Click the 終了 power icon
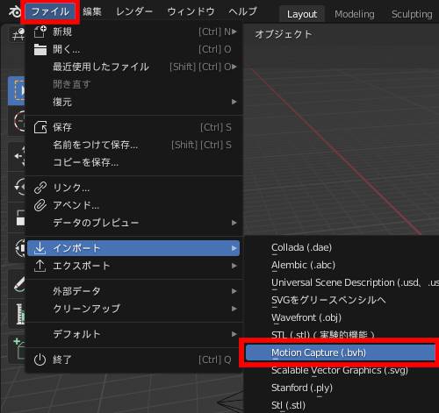 click(40, 360)
